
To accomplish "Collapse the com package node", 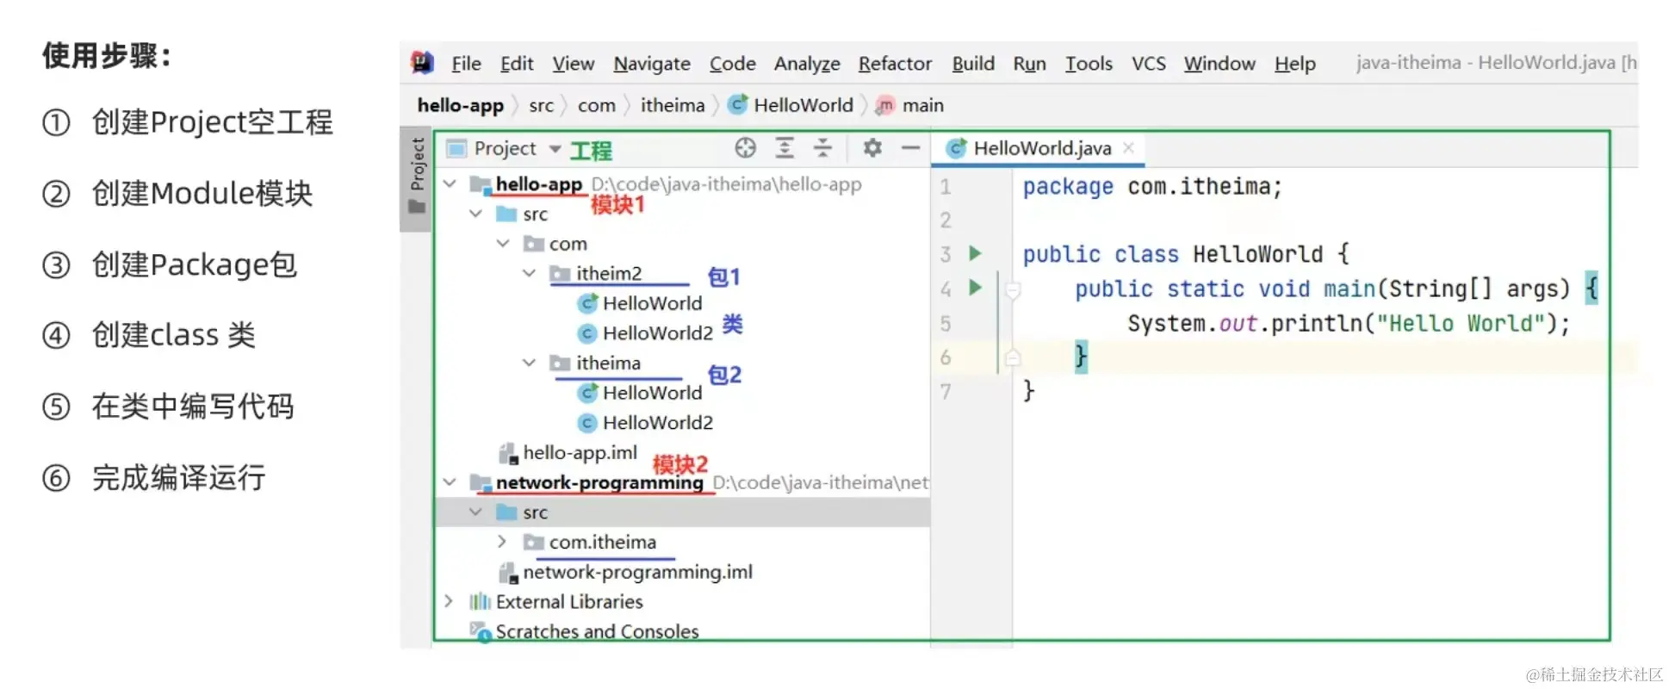I will coord(503,244).
